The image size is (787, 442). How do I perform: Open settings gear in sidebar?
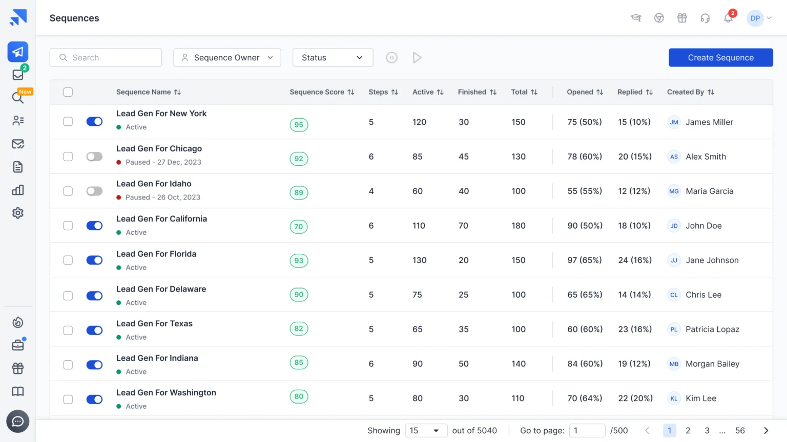point(18,213)
